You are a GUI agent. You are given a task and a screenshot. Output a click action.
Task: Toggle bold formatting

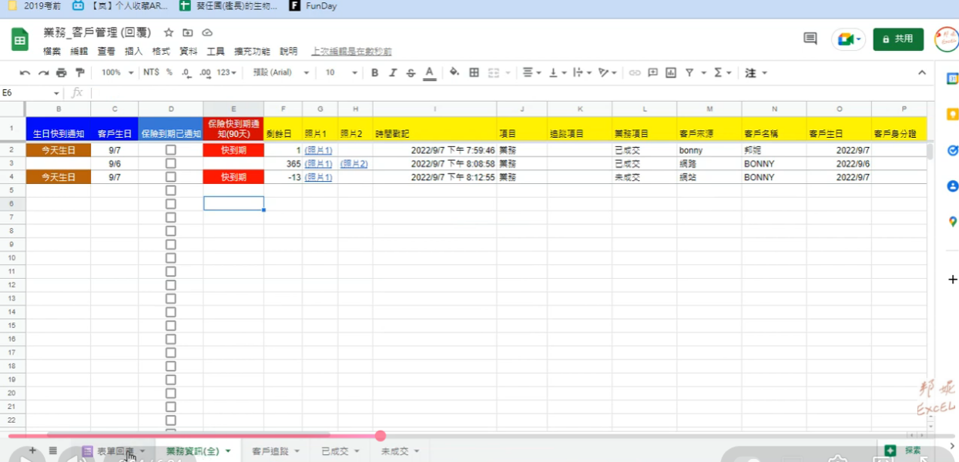pos(374,72)
